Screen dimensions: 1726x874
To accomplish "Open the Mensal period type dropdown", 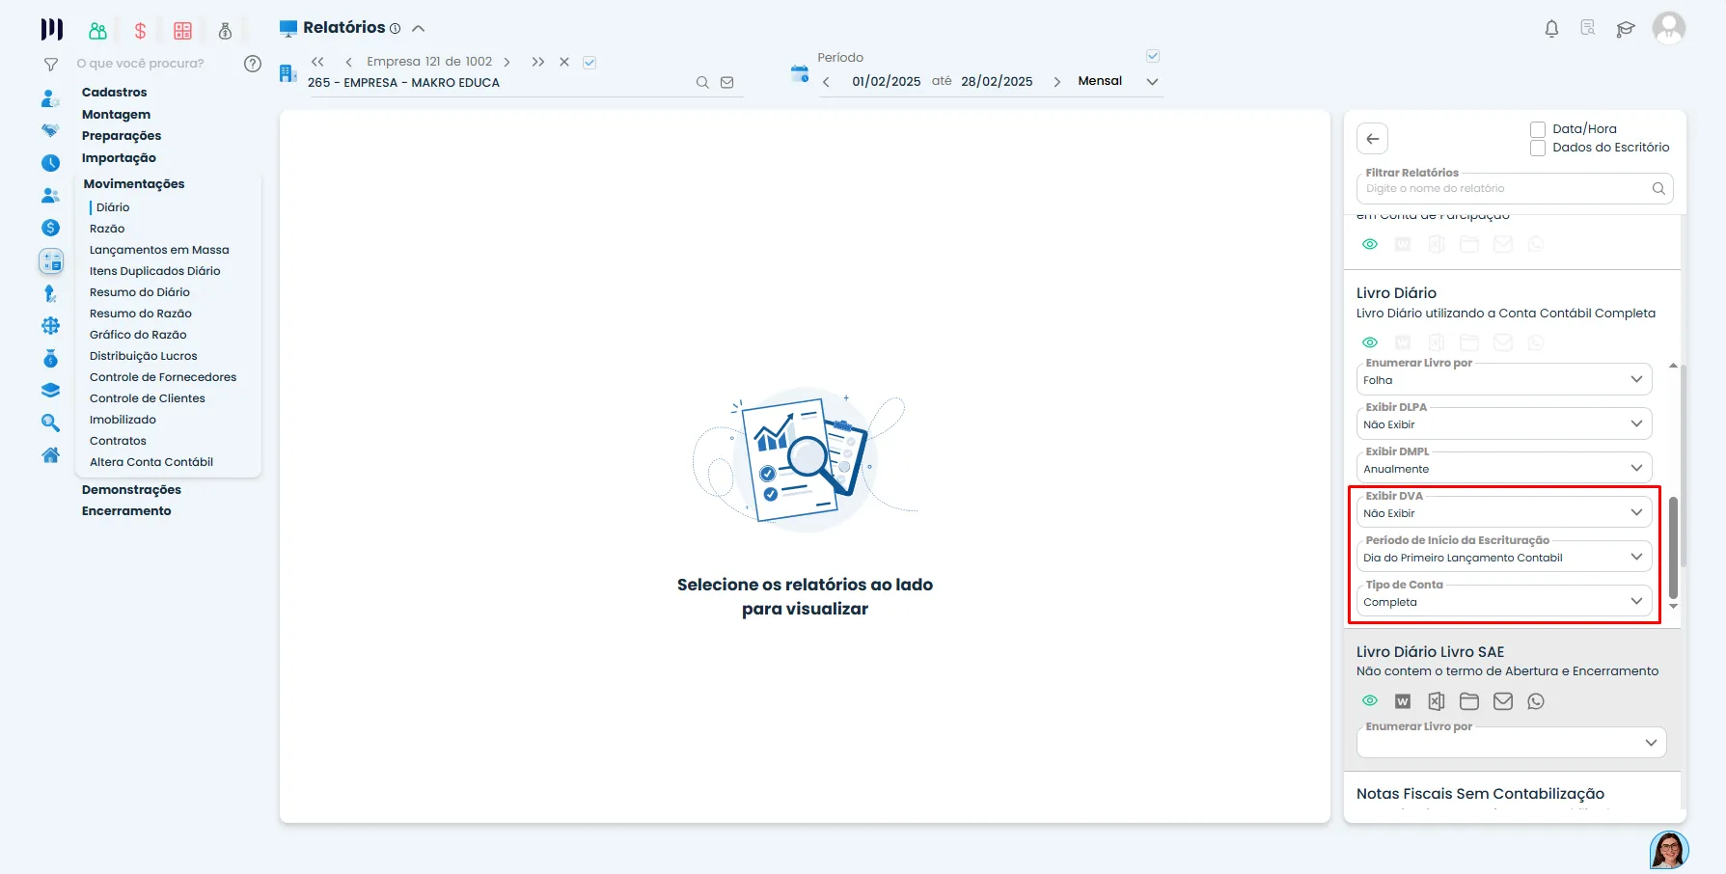I will 1117,81.
